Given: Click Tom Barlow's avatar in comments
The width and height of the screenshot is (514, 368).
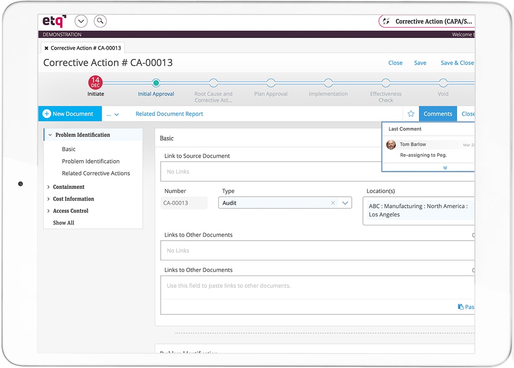Looking at the screenshot, I should (x=391, y=145).
